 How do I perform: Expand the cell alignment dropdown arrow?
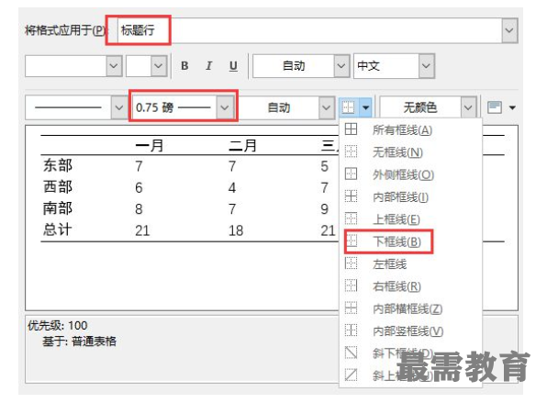pos(512,108)
